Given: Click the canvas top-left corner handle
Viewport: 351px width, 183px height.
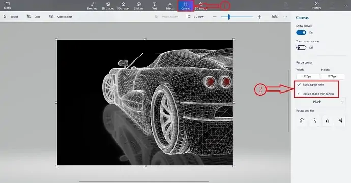Looking at the screenshot, I should pyautogui.click(x=56, y=39).
